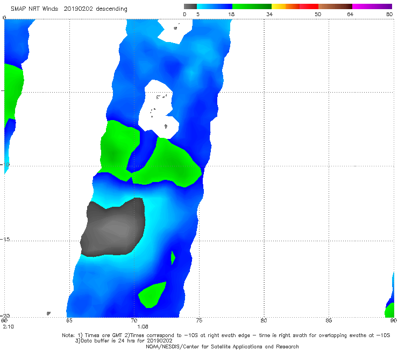This screenshot has height=350, width=398.
Task: Click the longitude label '65' on the axis
Action: (69, 320)
